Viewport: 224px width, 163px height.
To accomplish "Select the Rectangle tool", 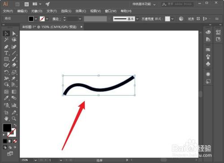I will pos(6,59).
